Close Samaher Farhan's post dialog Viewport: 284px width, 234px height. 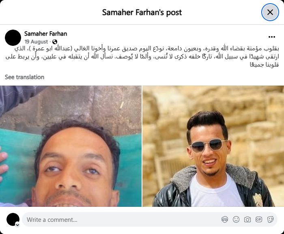270,12
